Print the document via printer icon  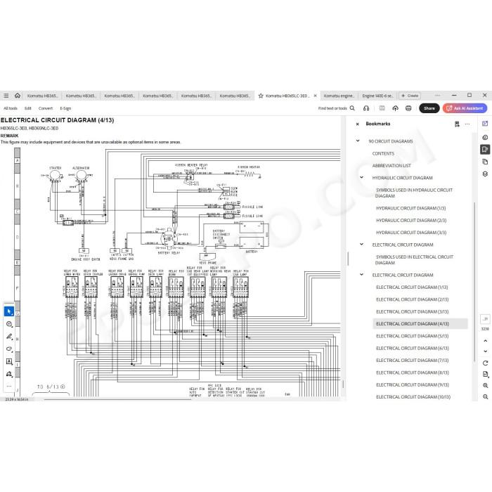tap(408, 108)
